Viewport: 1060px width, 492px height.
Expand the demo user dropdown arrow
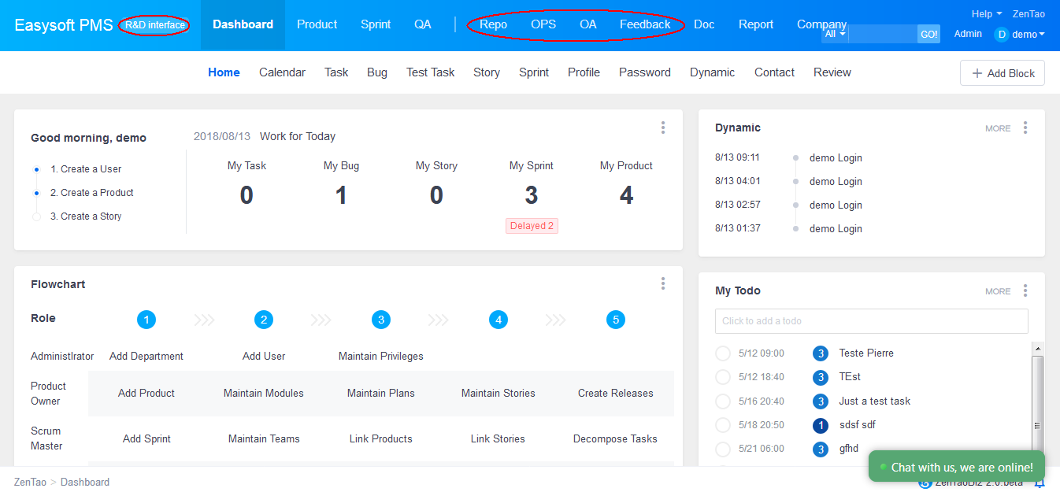pos(1042,34)
